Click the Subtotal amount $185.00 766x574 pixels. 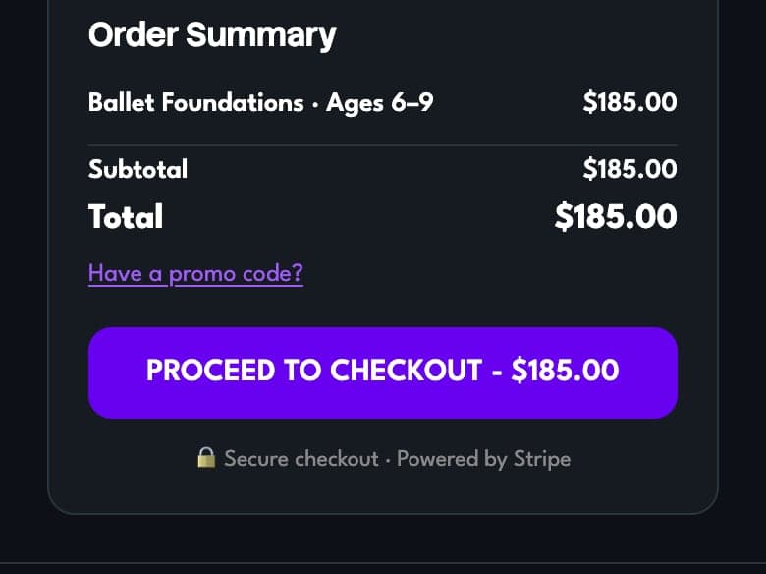click(x=629, y=169)
